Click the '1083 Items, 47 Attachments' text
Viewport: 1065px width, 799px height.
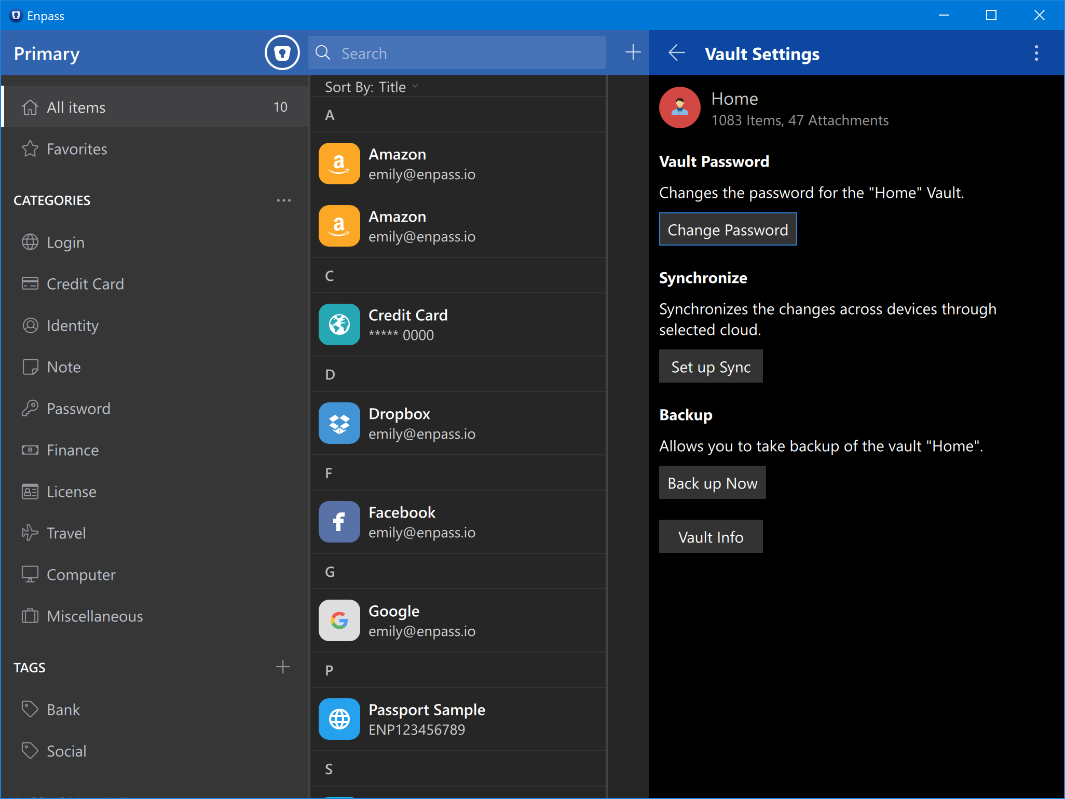[800, 120]
